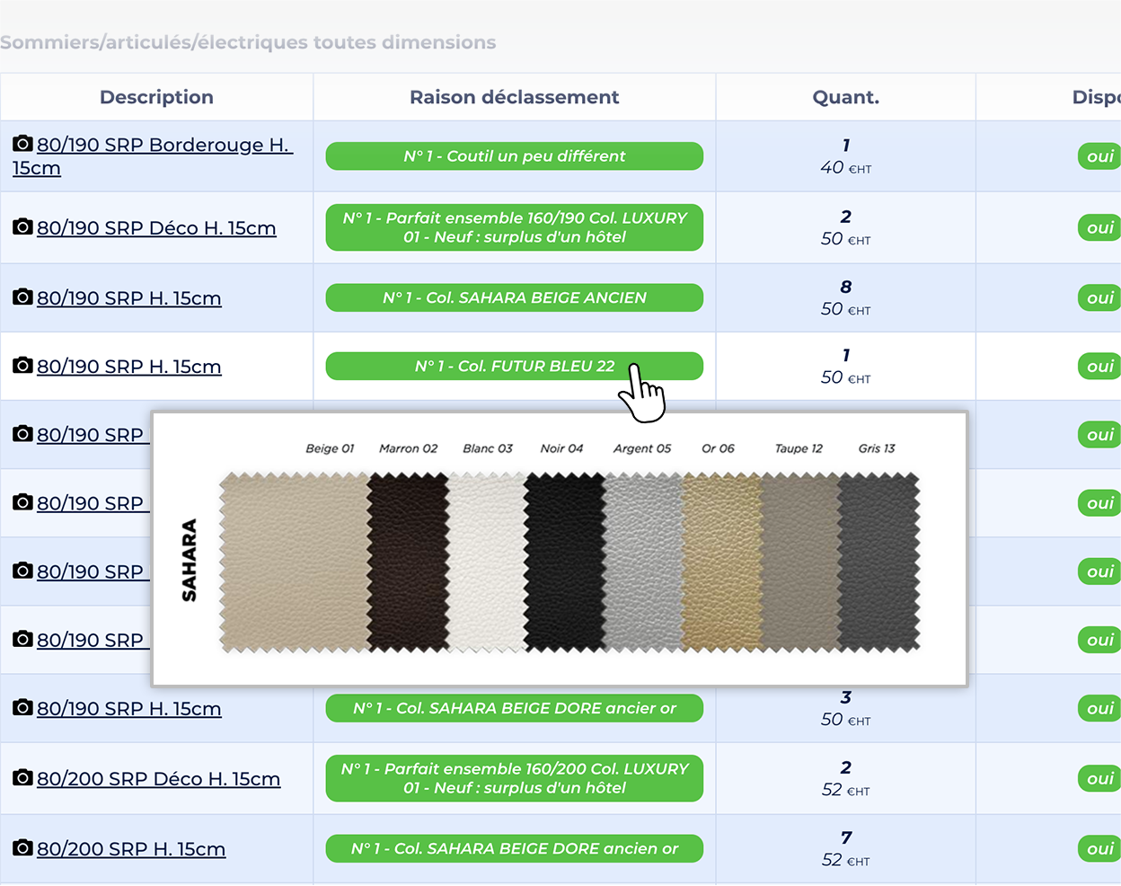
Task: Click camera icon on SAHARA BEIGE ANCIEN row
Action: 22,297
